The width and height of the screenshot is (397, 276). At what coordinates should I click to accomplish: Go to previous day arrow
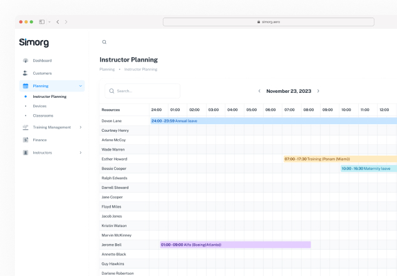(259, 91)
